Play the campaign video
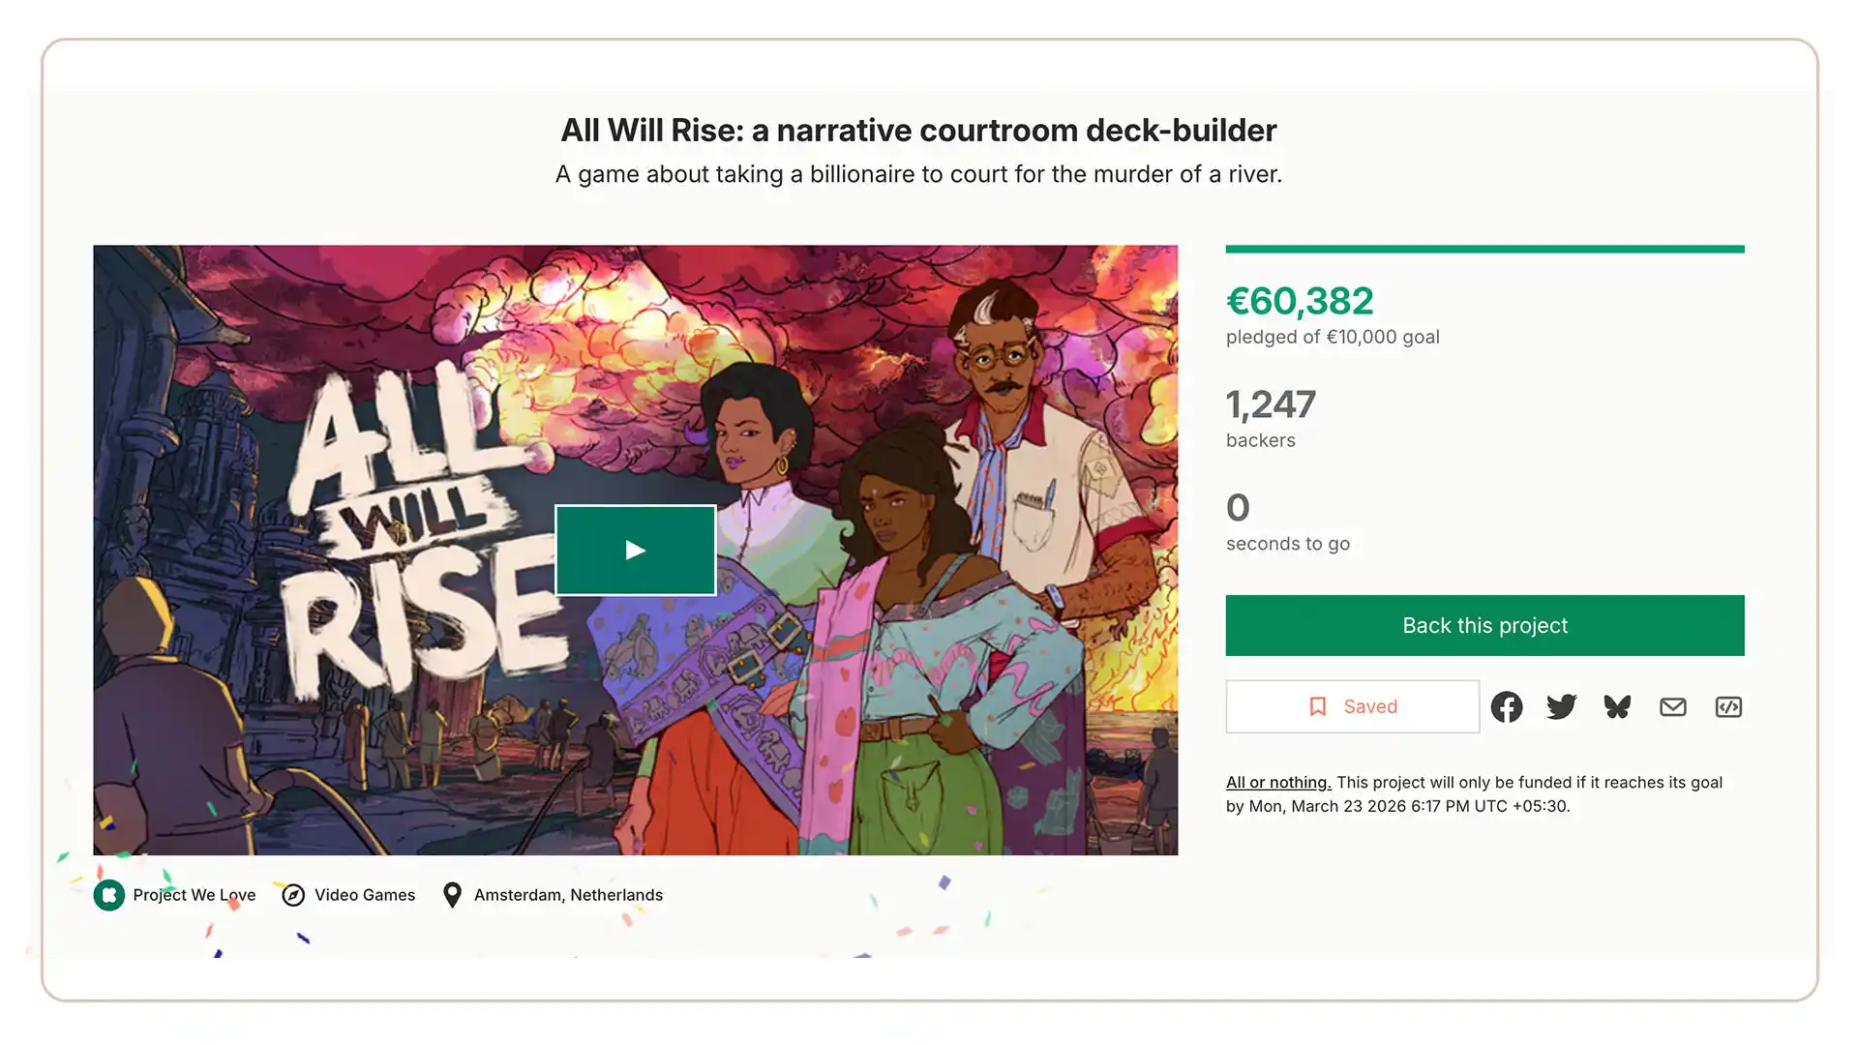The height and width of the screenshot is (1045, 1858). [635, 550]
